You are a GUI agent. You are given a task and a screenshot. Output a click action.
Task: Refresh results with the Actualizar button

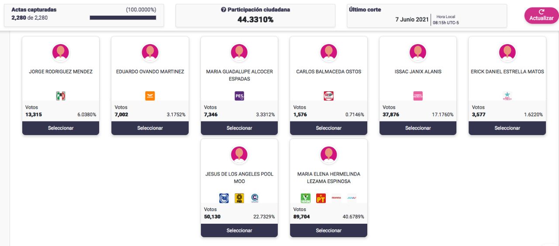(x=542, y=15)
